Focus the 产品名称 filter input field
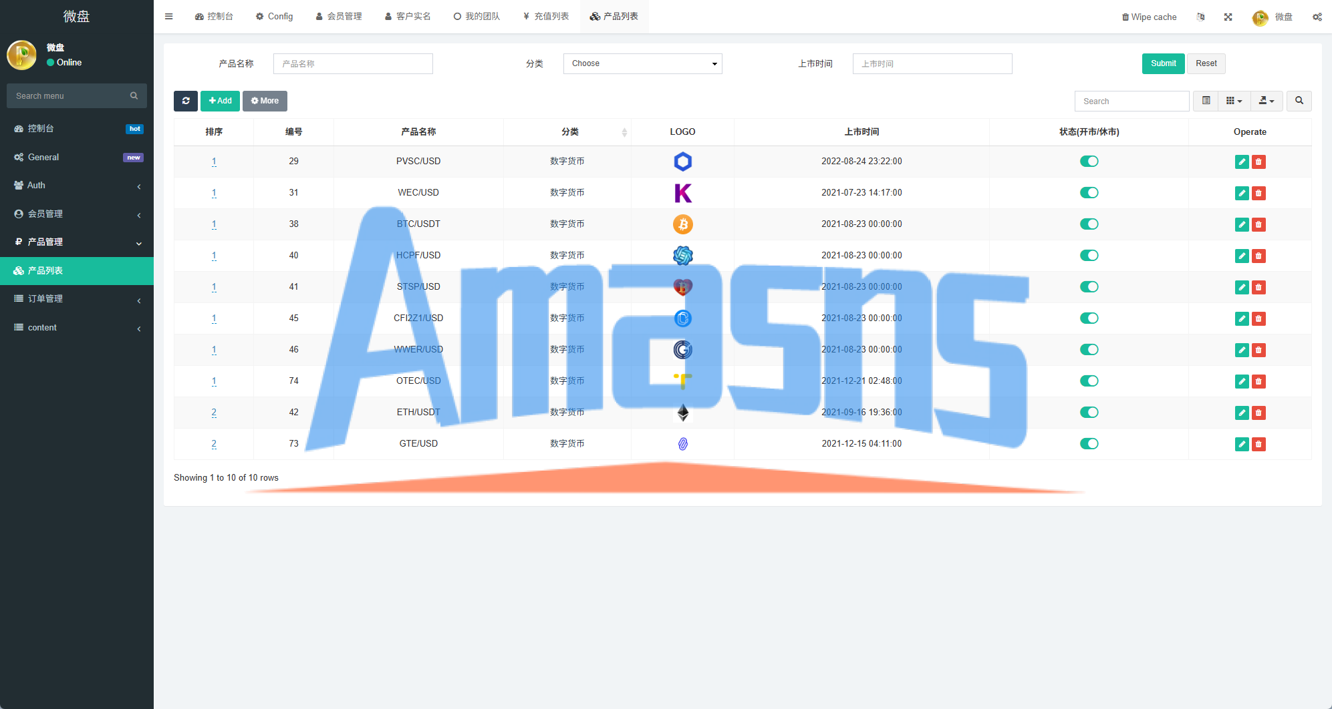Viewport: 1332px width, 709px height. click(353, 63)
